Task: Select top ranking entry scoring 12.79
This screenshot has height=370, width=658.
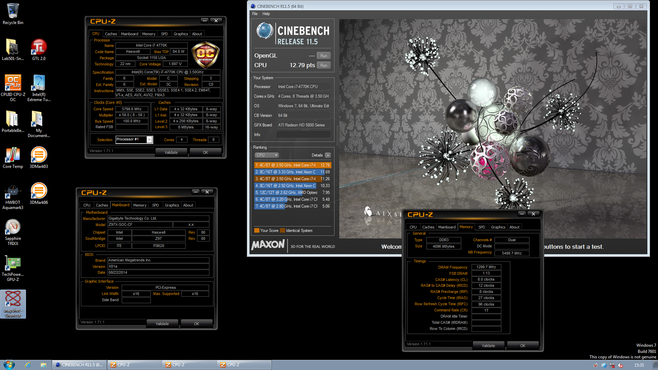Action: (x=293, y=165)
